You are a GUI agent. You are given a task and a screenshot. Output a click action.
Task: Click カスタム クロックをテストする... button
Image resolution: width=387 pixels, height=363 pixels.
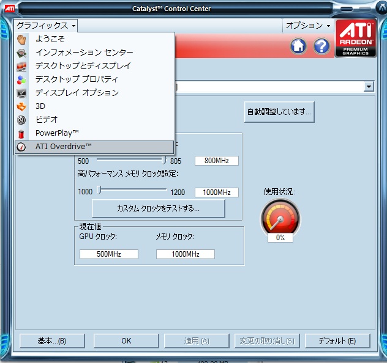tap(158, 208)
